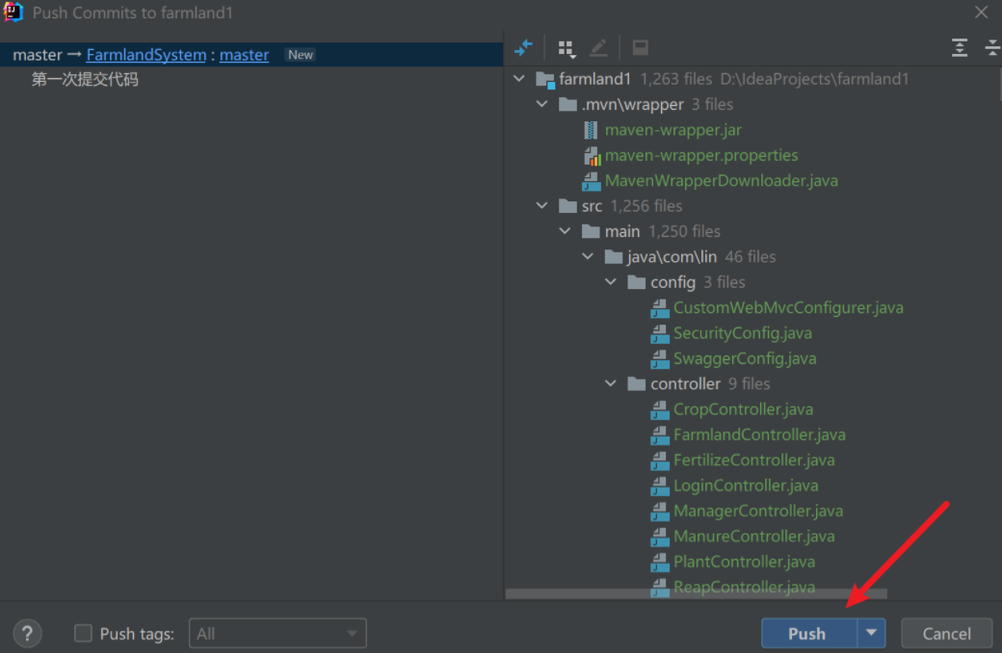1002x653 pixels.
Task: Select ManagerController.java in the tree
Action: click(758, 510)
